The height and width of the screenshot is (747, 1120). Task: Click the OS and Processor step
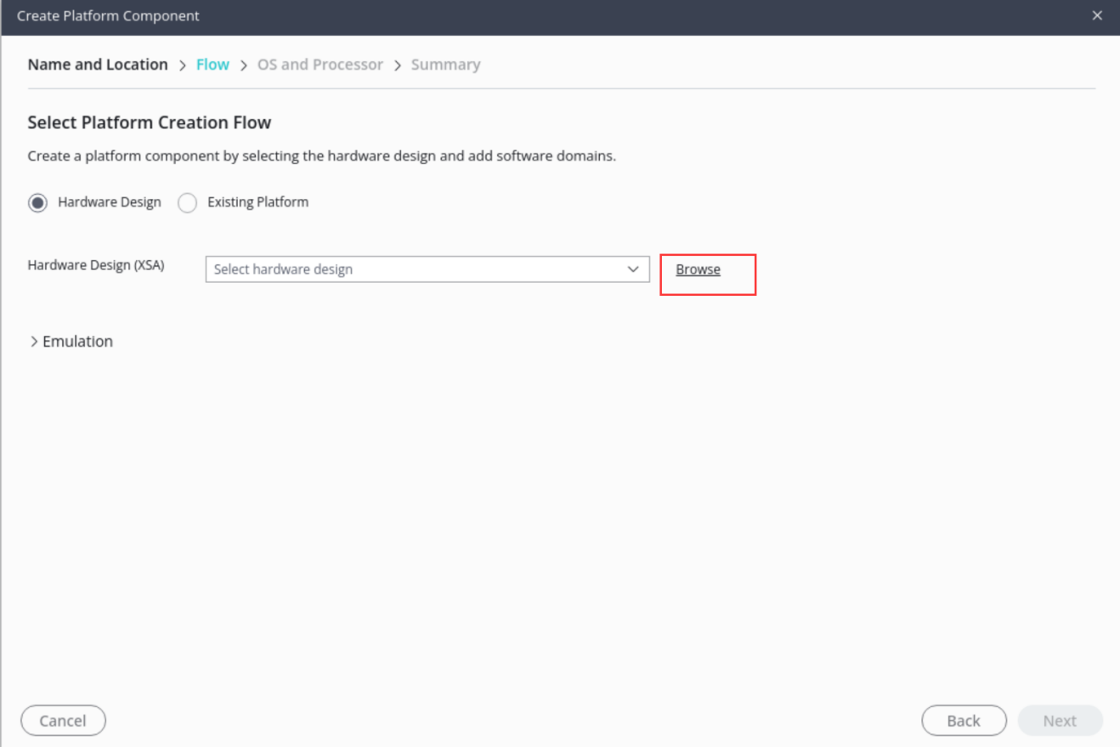point(320,65)
